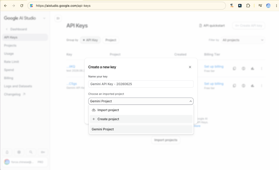Open the browser three-dot menu
The width and height of the screenshot is (279, 170).
pyautogui.click(x=276, y=6)
